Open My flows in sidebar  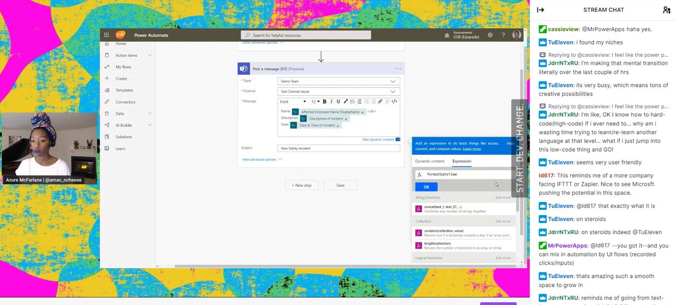[x=123, y=67]
